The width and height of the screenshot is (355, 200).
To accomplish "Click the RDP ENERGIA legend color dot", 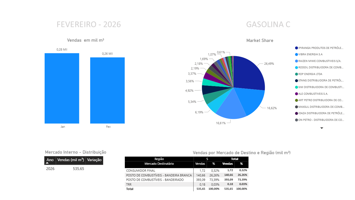I will 296,74.
